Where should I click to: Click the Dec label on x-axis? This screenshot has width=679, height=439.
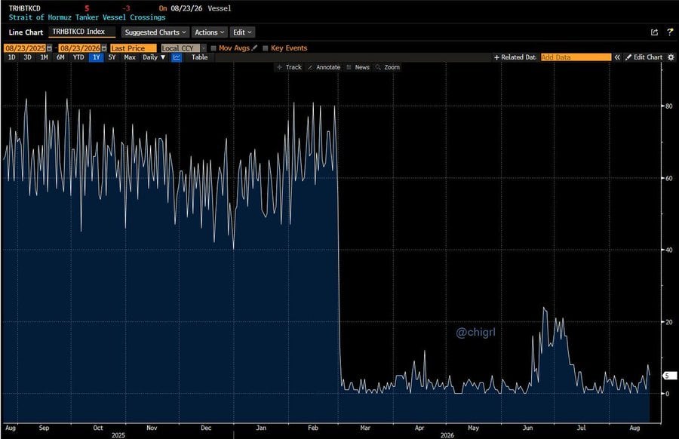pyautogui.click(x=206, y=428)
